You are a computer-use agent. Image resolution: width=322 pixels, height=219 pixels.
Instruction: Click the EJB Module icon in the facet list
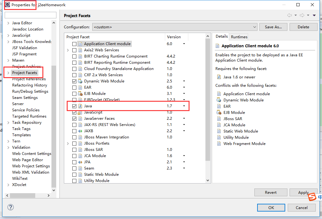(x=80, y=94)
